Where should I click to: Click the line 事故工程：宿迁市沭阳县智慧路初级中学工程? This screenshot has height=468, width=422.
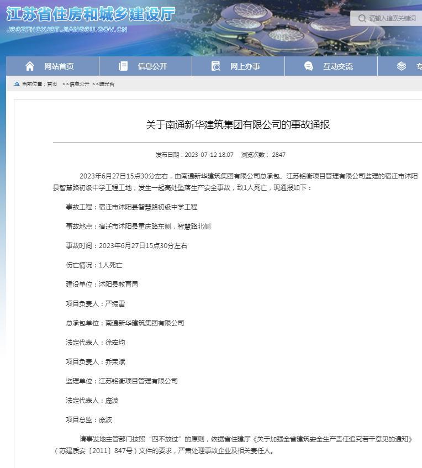pos(131,207)
